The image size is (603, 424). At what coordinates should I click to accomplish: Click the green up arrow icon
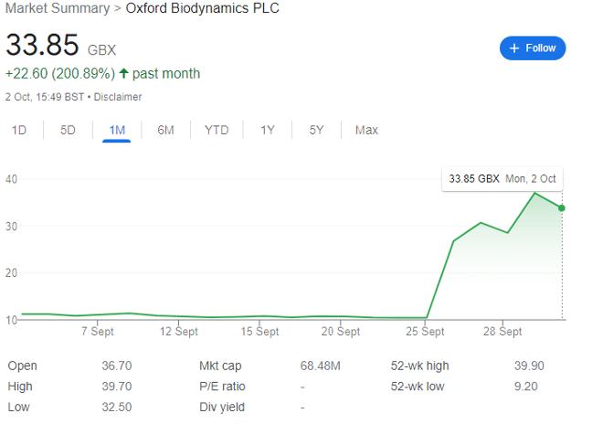(x=123, y=73)
